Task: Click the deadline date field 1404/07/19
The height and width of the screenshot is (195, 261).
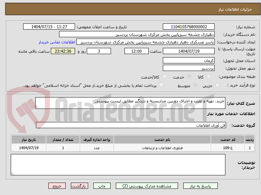Action: tap(189, 51)
